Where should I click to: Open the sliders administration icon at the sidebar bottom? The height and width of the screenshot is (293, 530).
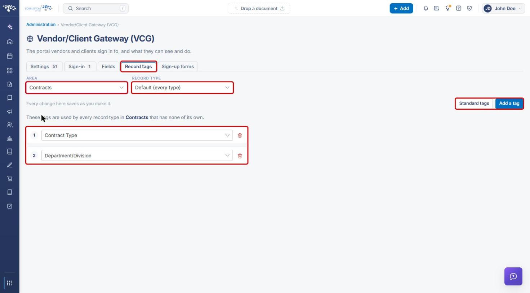point(10,283)
